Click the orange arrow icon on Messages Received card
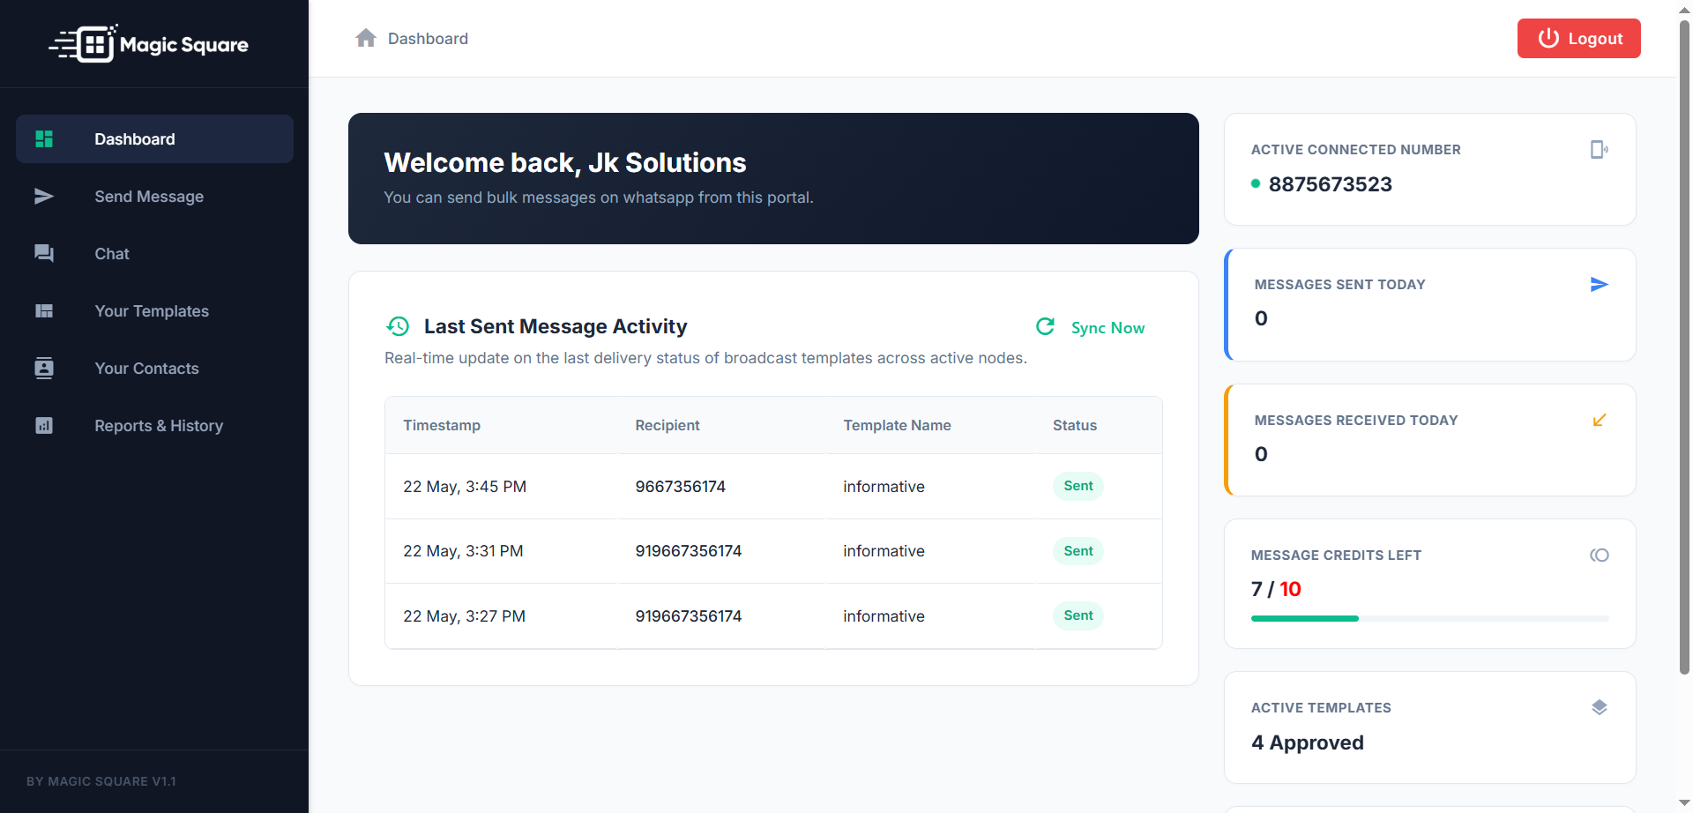 (1599, 420)
